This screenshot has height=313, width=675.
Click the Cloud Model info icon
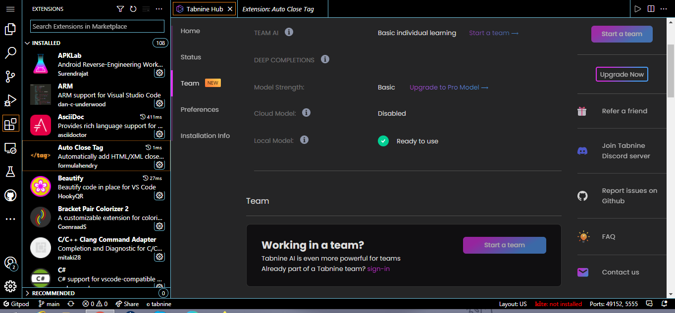pyautogui.click(x=307, y=113)
